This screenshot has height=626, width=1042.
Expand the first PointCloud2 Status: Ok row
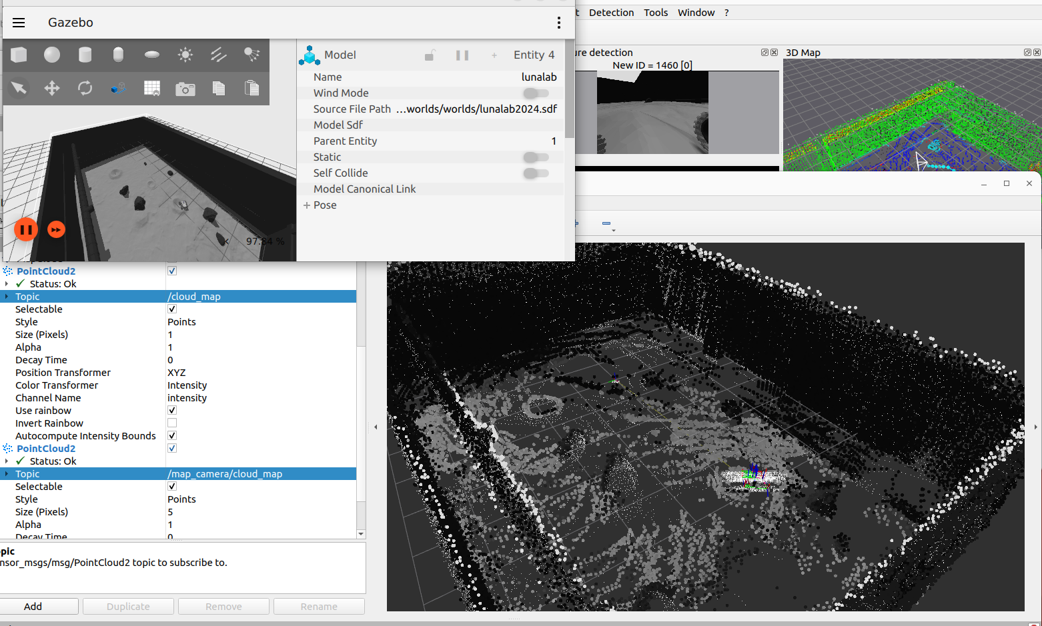click(x=7, y=284)
